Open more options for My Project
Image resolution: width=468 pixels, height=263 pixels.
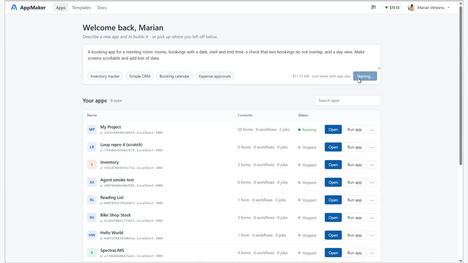(x=372, y=129)
